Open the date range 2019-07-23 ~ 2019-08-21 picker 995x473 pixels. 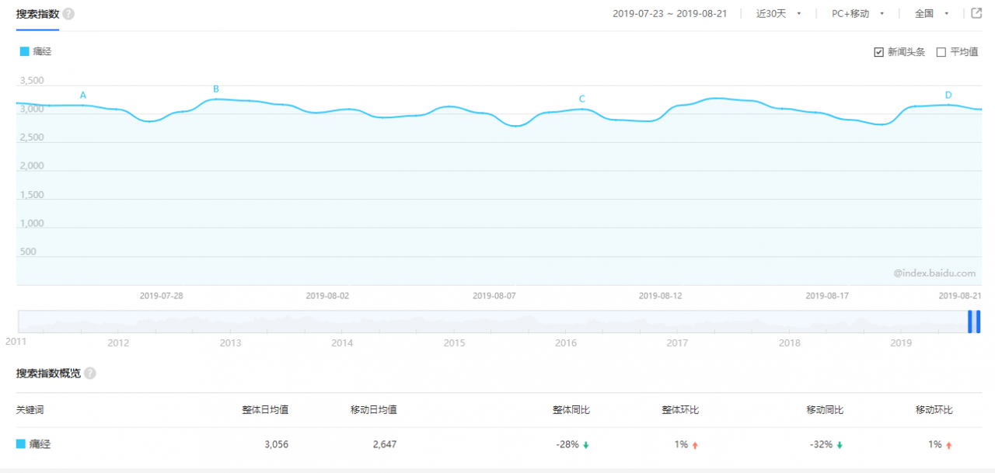(x=669, y=14)
